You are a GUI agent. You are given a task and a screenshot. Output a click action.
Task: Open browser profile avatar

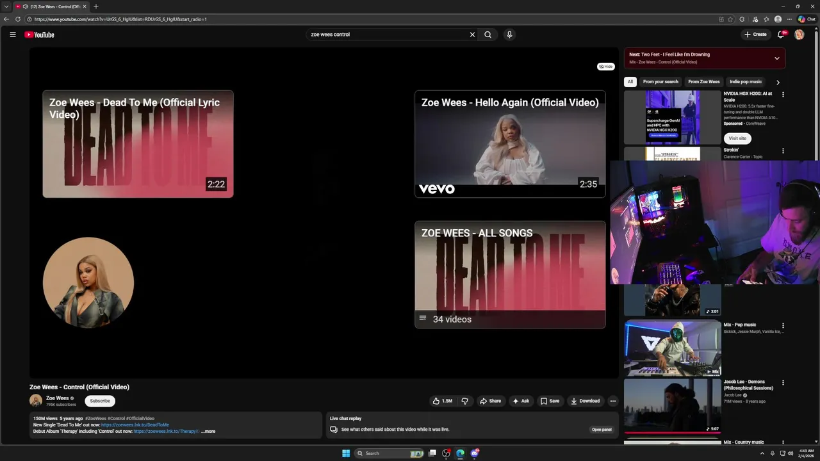[x=778, y=19]
